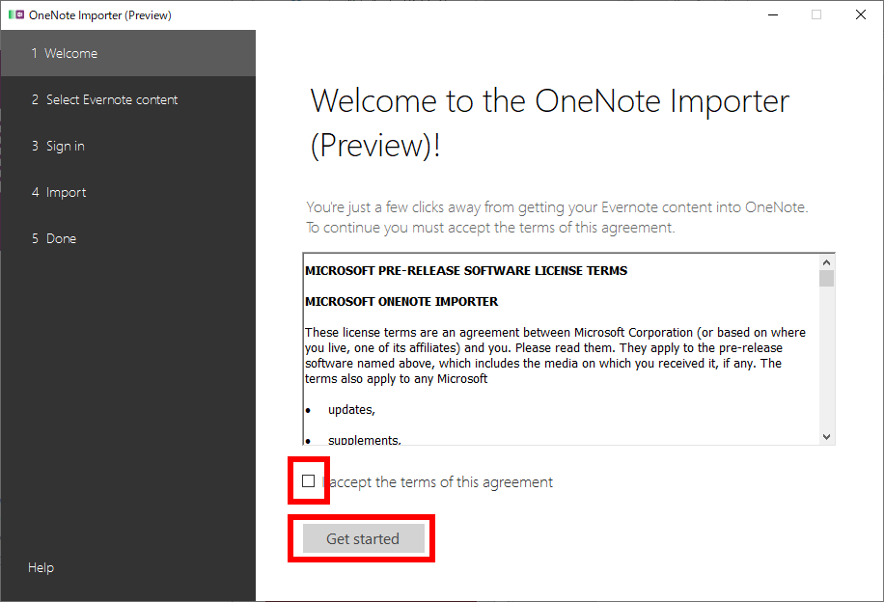Minimize the OneNote Importer window
This screenshot has width=884, height=602.
(773, 14)
